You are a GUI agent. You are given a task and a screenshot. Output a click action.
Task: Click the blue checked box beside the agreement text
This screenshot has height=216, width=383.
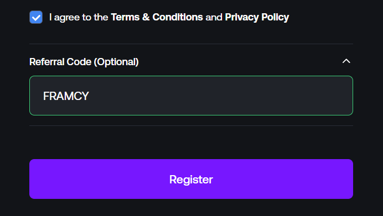(x=36, y=17)
